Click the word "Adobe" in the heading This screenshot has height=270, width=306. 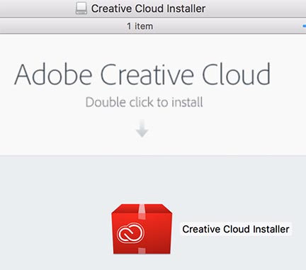pyautogui.click(x=53, y=74)
